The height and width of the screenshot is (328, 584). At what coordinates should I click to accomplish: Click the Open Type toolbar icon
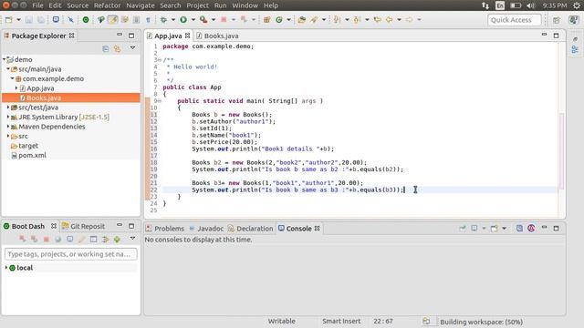click(x=302, y=20)
